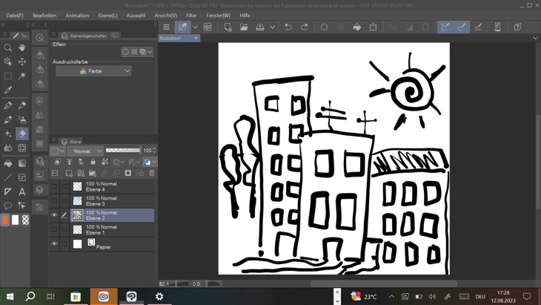Viewport: 541px width, 305px height.
Task: Open the Farbe expression color dropdown
Action: pyautogui.click(x=93, y=71)
